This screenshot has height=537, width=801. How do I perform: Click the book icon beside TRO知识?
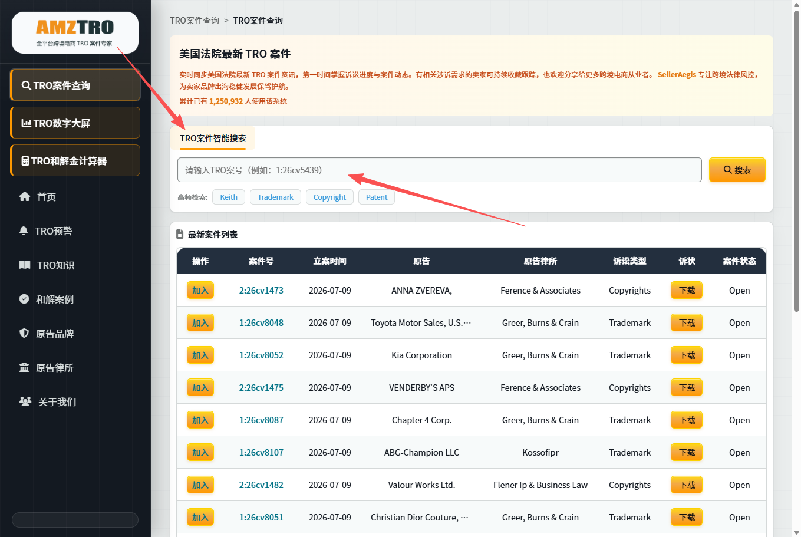click(x=25, y=265)
